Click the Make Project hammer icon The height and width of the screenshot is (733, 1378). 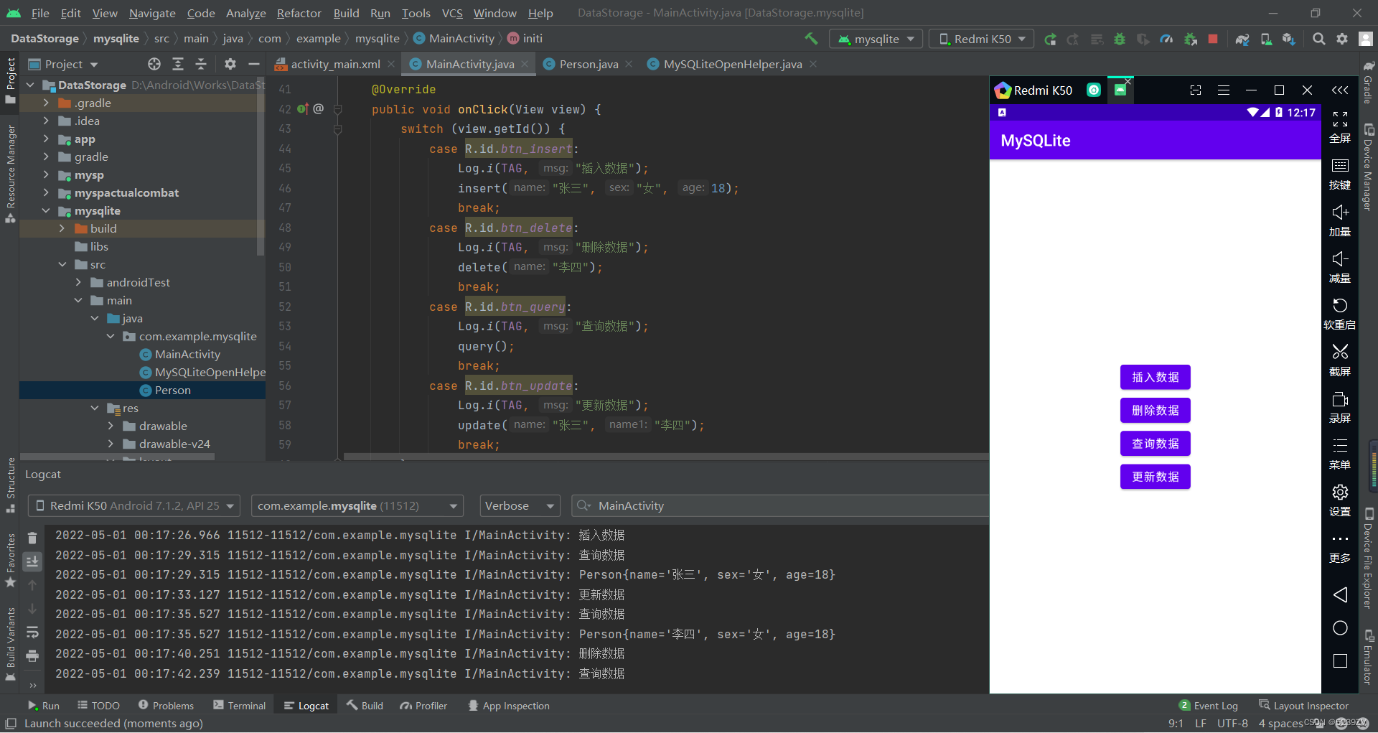(x=811, y=39)
